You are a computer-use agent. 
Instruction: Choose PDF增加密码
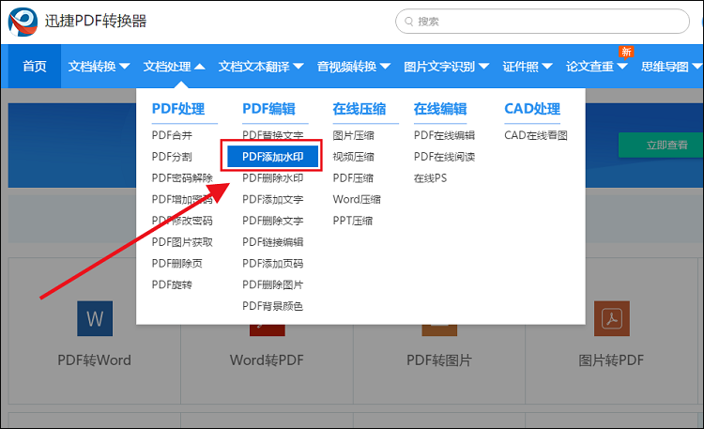click(182, 199)
